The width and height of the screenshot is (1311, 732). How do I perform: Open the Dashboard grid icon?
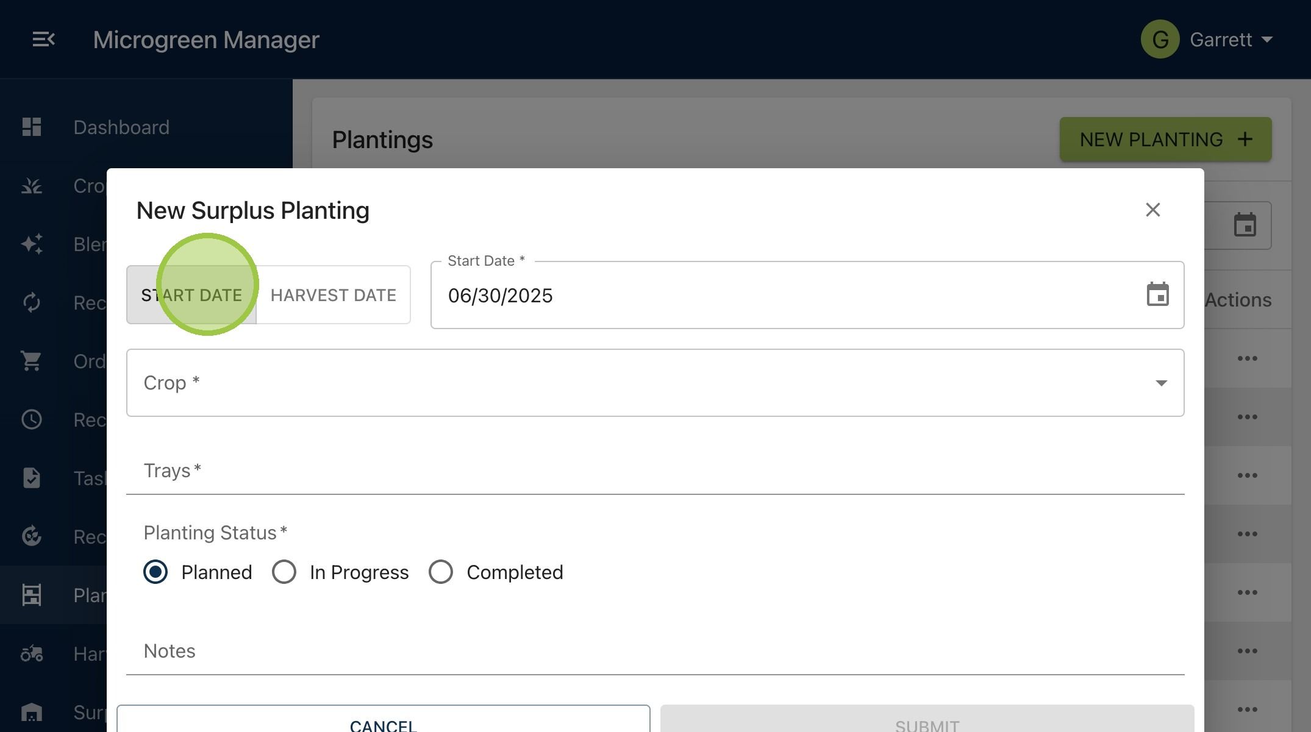pos(32,127)
